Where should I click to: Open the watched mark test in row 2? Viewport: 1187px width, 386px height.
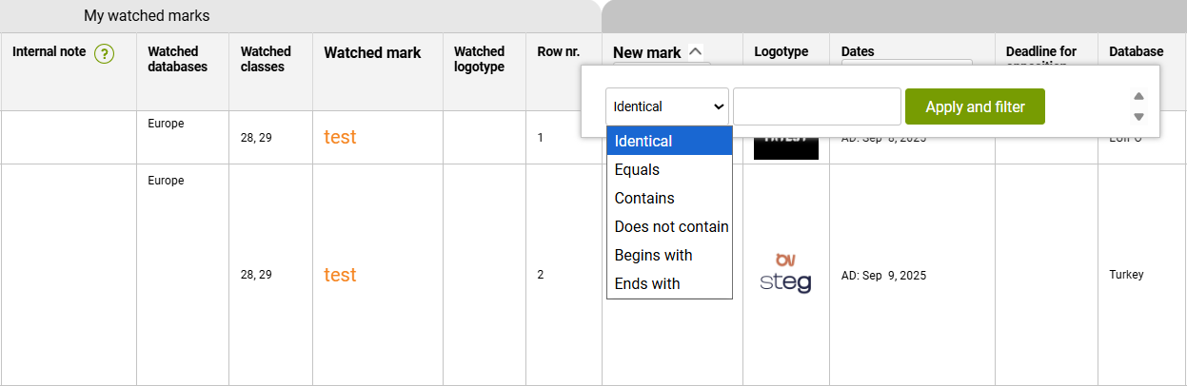point(340,275)
